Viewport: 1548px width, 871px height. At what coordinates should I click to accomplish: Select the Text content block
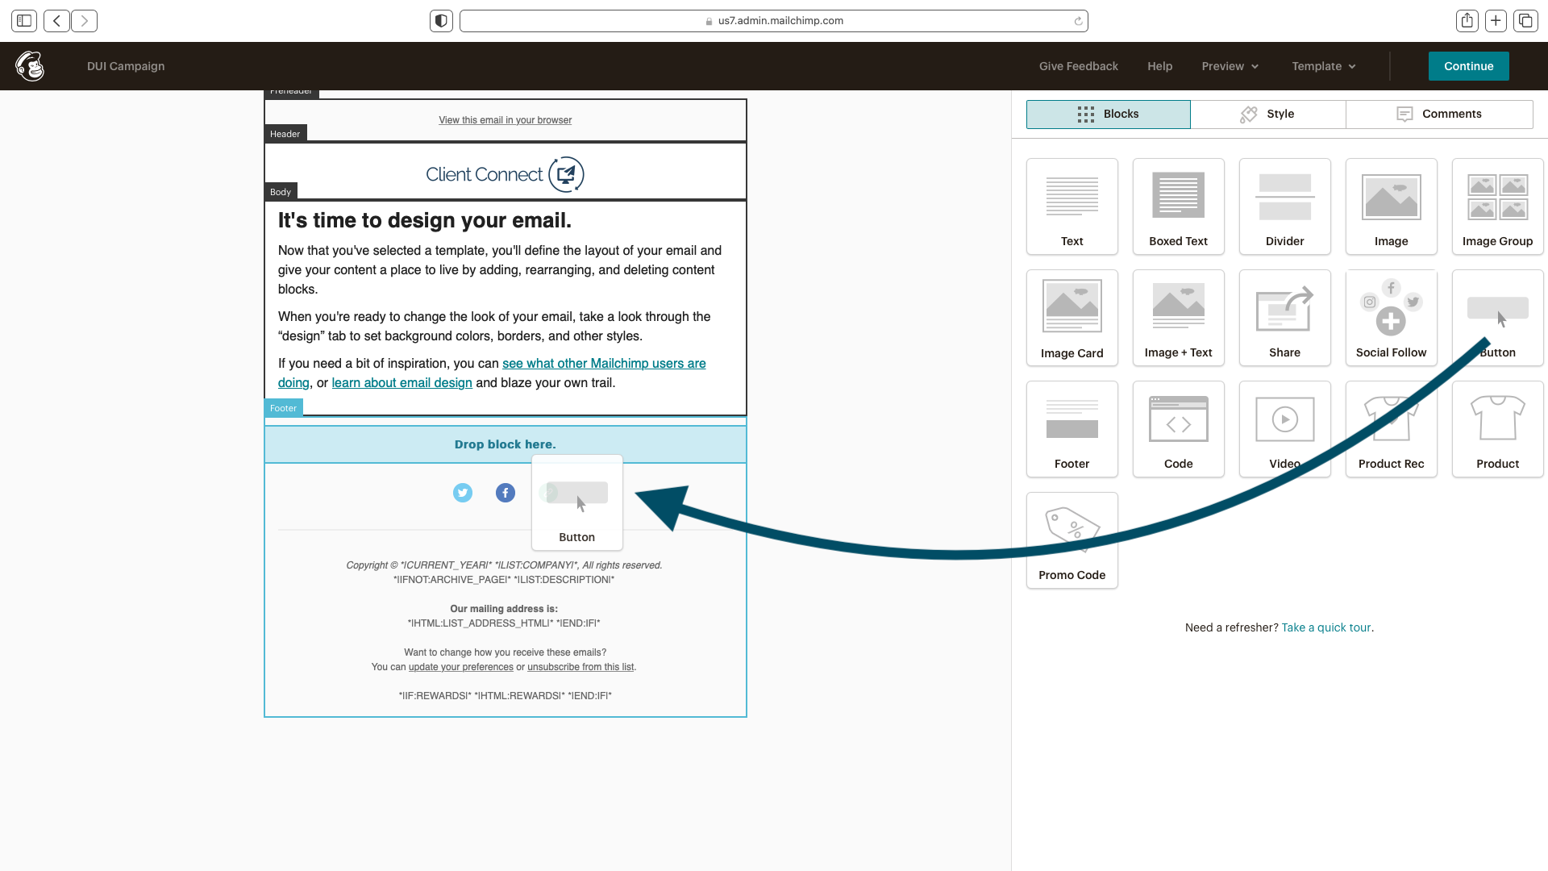point(1072,206)
